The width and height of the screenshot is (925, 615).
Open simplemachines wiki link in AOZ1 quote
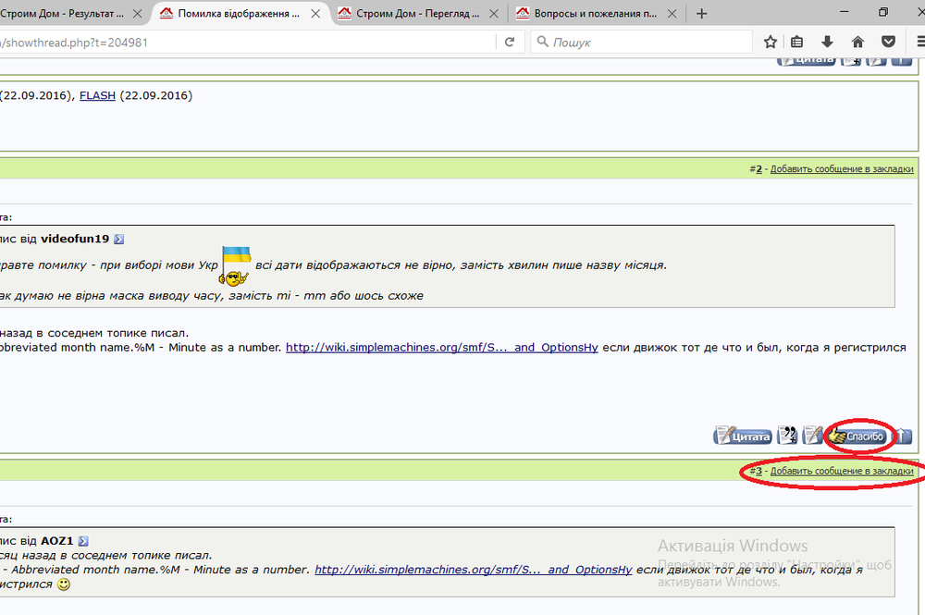point(473,570)
